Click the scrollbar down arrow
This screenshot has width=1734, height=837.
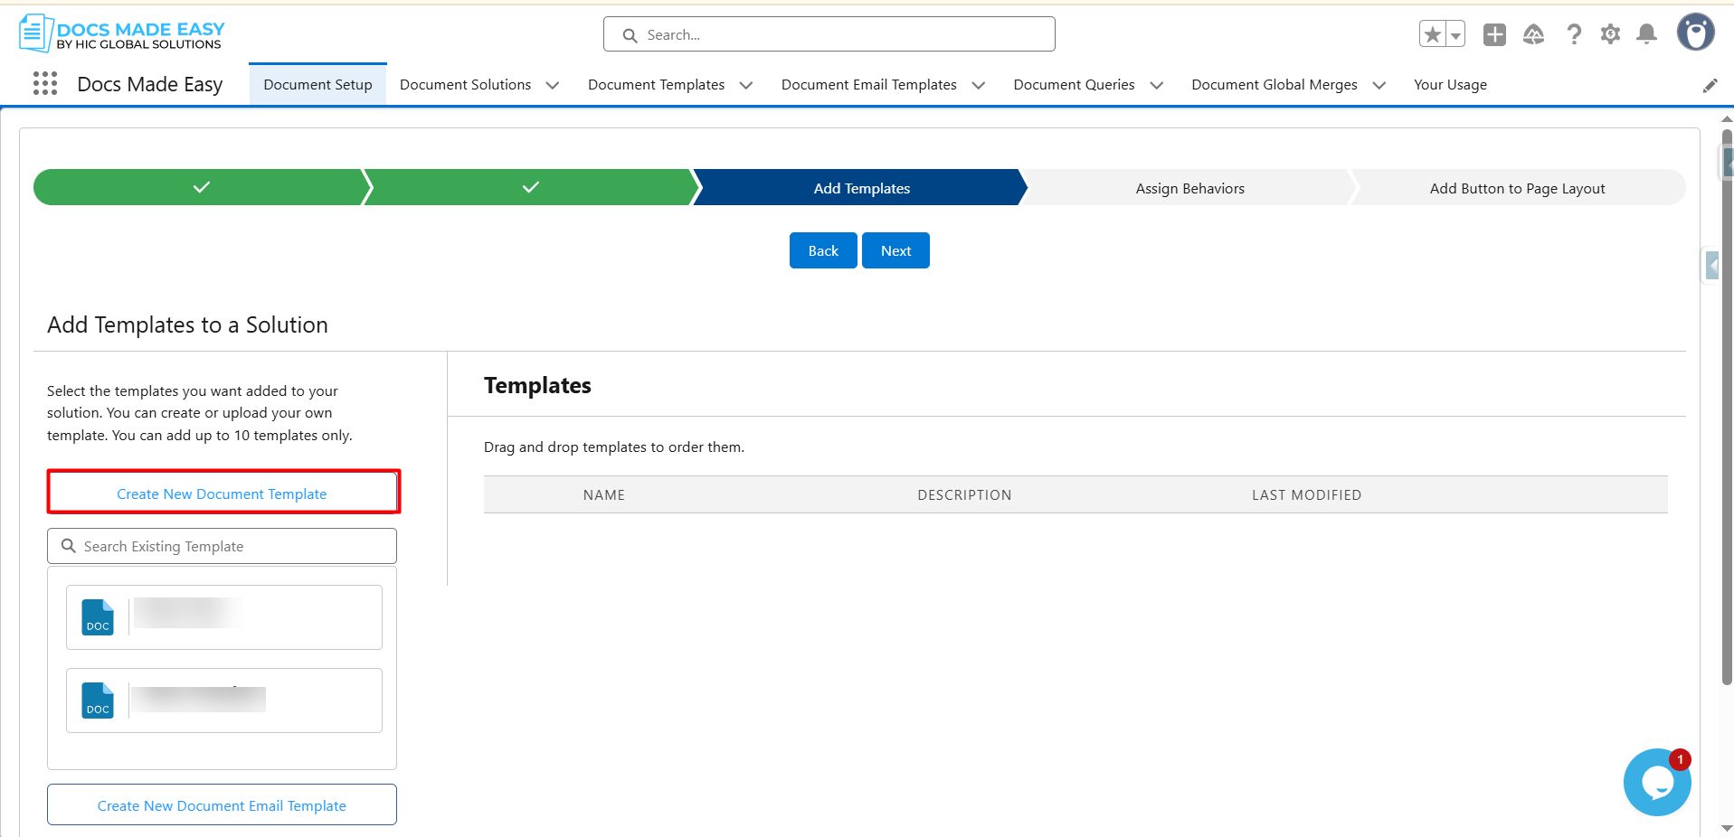pos(1727,828)
